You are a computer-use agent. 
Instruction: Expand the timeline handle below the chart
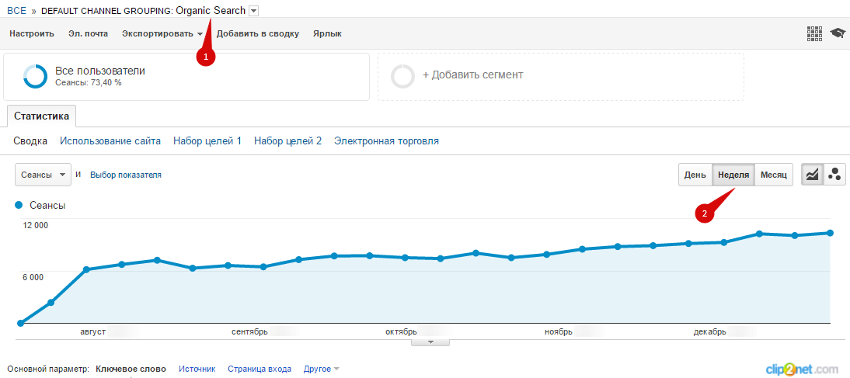pyautogui.click(x=430, y=342)
